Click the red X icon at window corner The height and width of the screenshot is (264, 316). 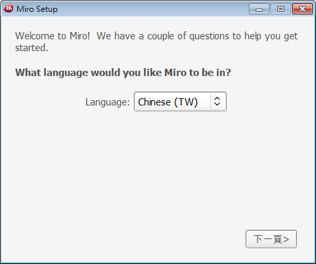click(302, 9)
